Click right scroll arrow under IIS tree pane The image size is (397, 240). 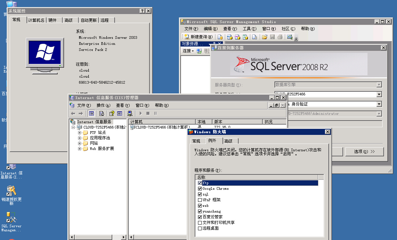124,237
